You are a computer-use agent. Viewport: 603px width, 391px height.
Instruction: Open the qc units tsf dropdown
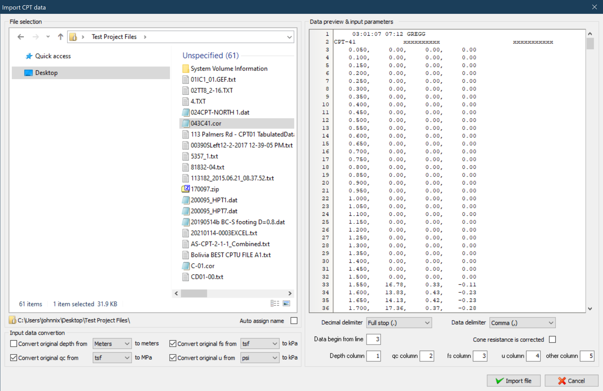(112, 358)
